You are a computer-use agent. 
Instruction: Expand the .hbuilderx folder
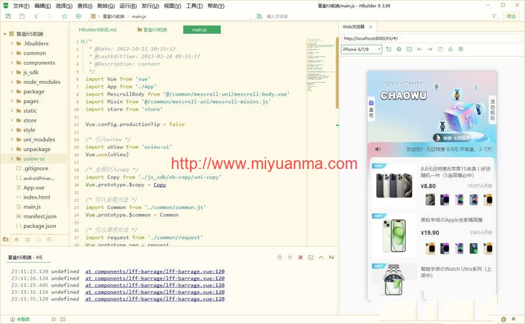12,44
